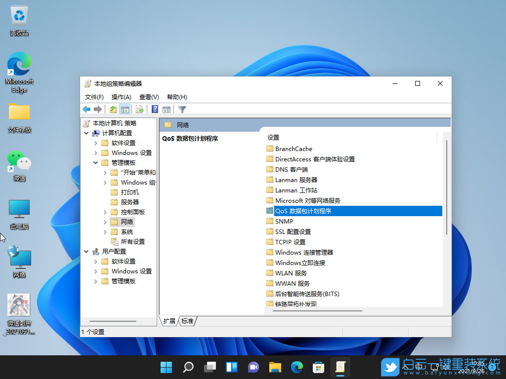Open the 文件(F) menu
This screenshot has height=379, width=506.
point(94,97)
